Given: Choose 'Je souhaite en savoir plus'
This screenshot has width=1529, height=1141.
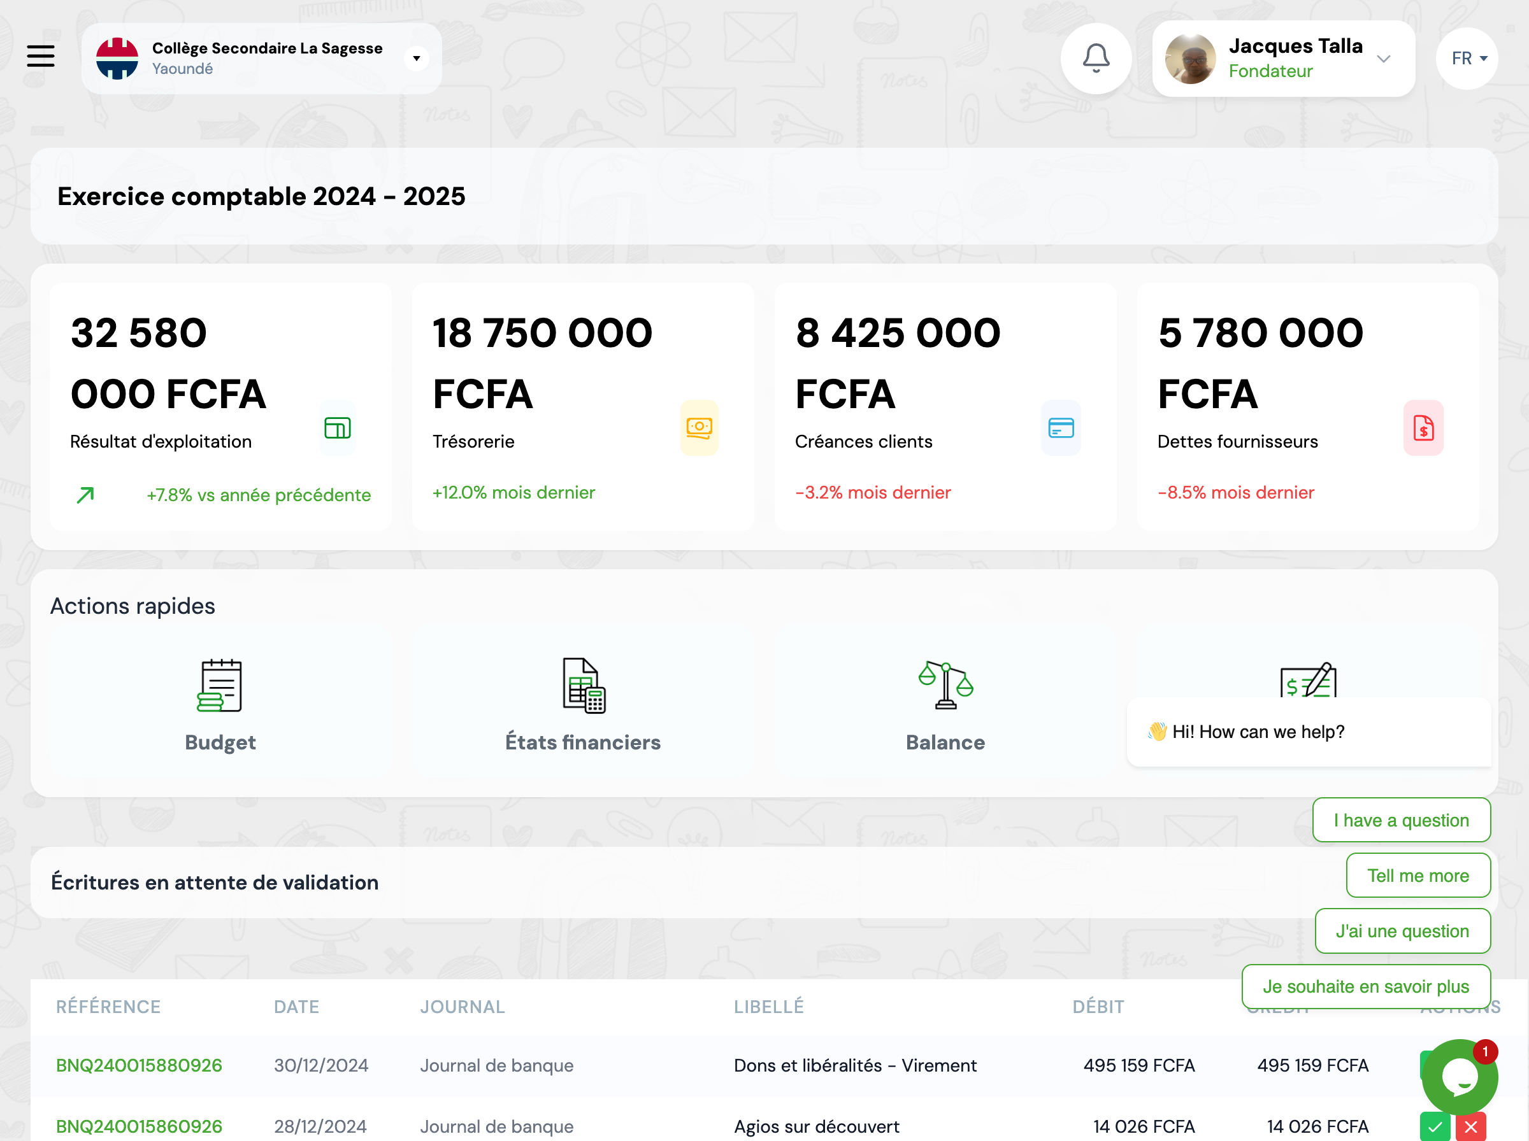Looking at the screenshot, I should tap(1366, 986).
